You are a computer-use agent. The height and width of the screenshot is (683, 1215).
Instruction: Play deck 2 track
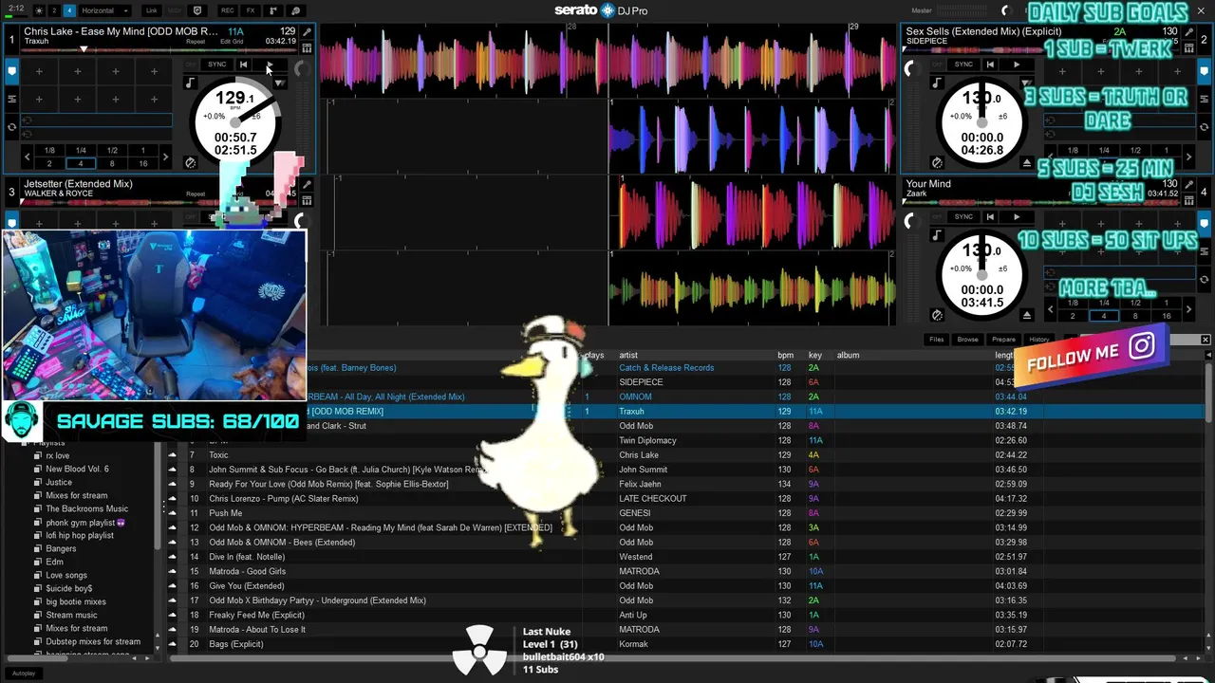pyautogui.click(x=1017, y=65)
